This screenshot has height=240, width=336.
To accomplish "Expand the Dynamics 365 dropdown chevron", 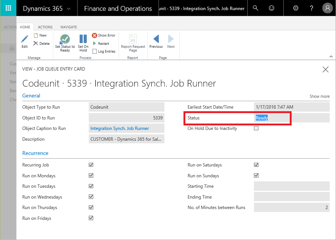I will 69,9.
